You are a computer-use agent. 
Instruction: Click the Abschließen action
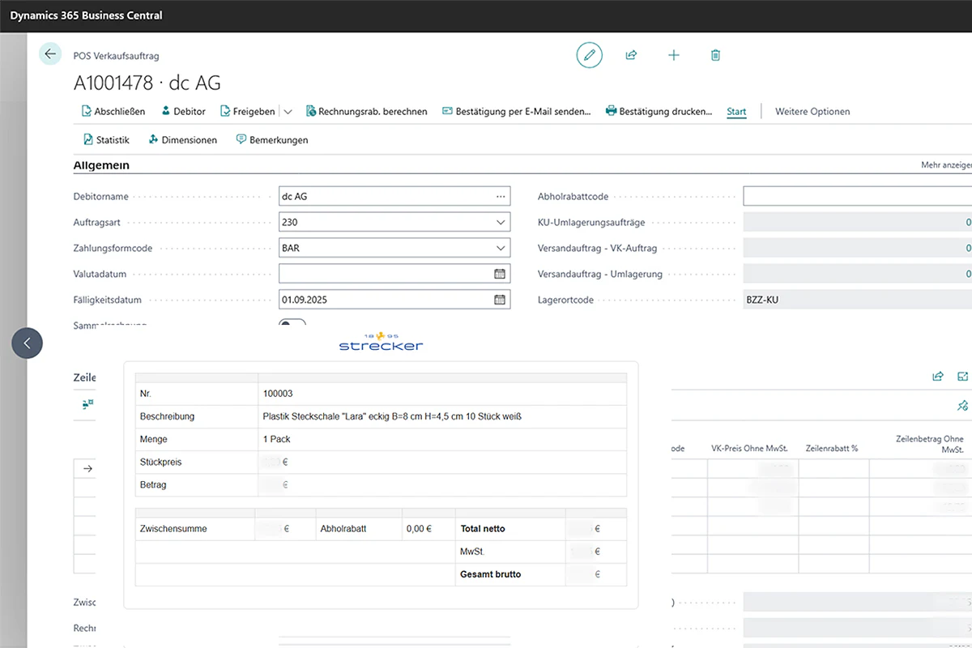point(113,112)
